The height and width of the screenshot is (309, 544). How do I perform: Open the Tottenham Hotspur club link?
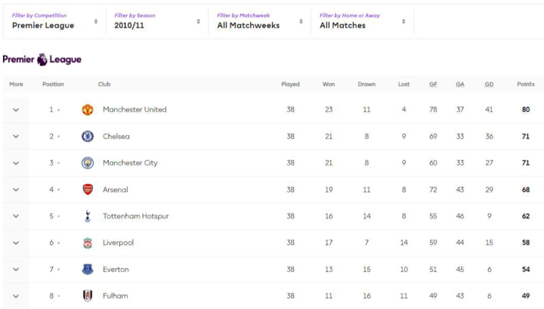(x=135, y=216)
